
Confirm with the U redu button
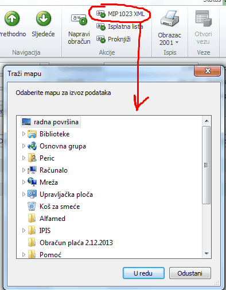click(x=143, y=273)
